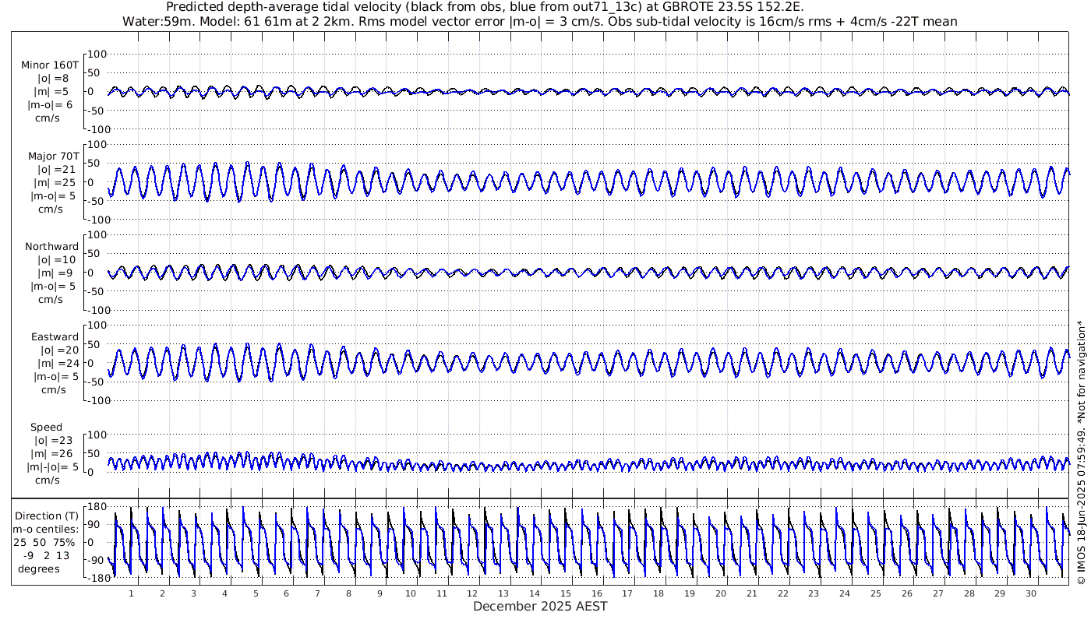Click the 'Eastward' panel label
The height and width of the screenshot is (623, 1091).
[x=55, y=337]
